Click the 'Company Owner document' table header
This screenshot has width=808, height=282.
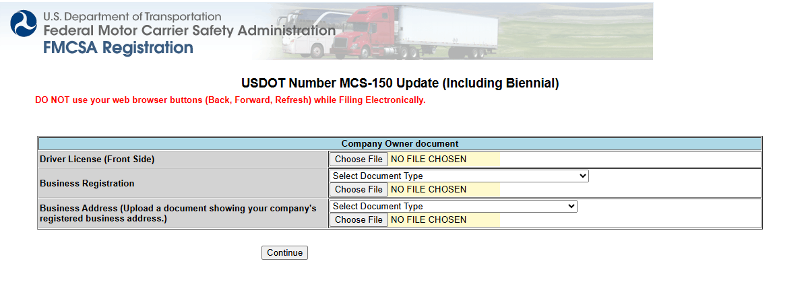click(x=400, y=144)
